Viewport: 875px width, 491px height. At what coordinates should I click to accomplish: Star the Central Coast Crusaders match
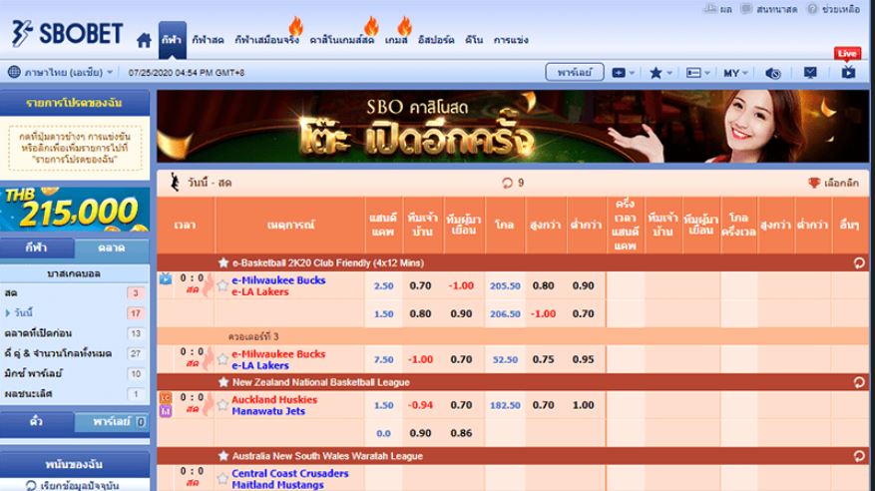point(222,479)
